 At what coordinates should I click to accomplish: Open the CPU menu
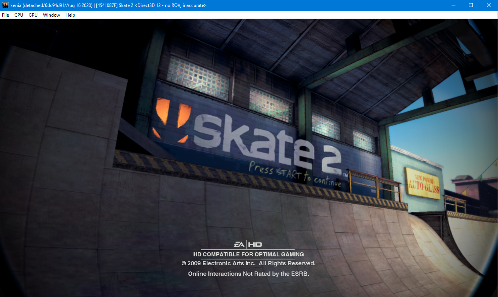[x=19, y=15]
